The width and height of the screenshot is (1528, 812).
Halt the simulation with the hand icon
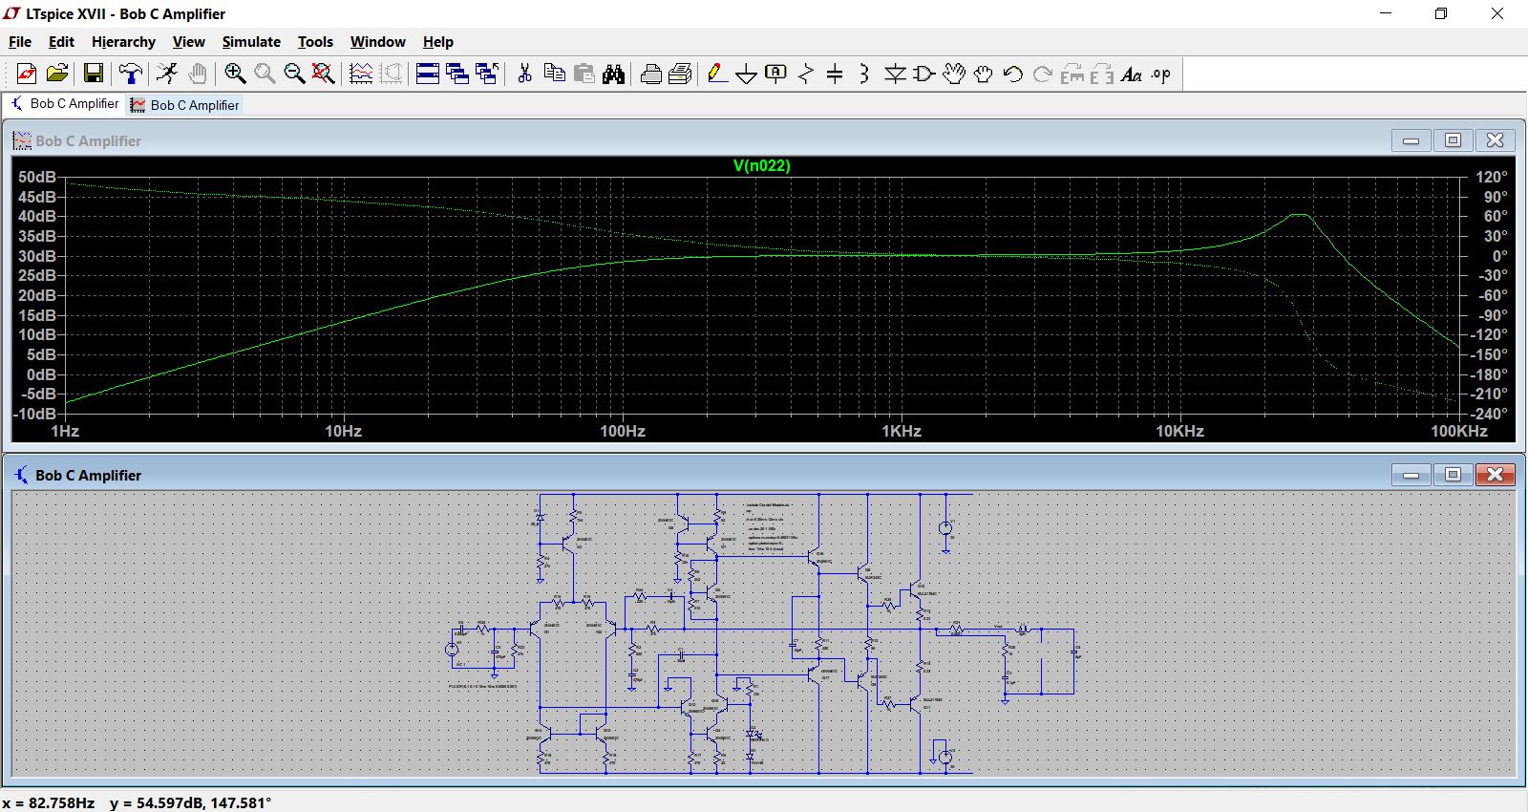click(x=198, y=74)
